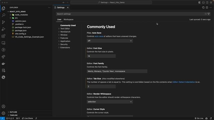Click Go Live in the status bar
This screenshot has height=120, width=214.
199,118
